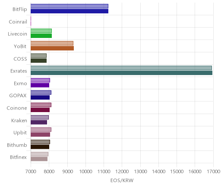Click the light green Livecoin upper bar

click(x=41, y=31)
